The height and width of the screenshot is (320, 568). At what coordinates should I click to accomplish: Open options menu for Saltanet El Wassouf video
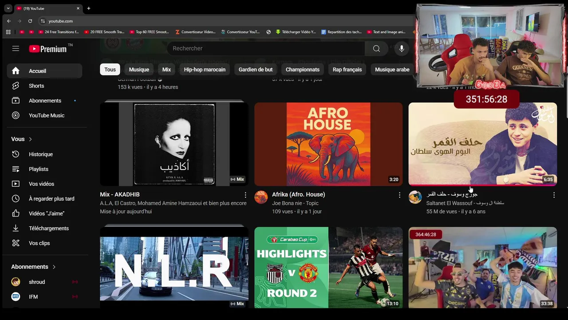pyautogui.click(x=554, y=195)
